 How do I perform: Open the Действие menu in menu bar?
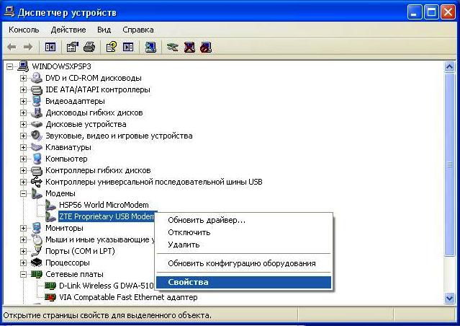[x=68, y=30]
